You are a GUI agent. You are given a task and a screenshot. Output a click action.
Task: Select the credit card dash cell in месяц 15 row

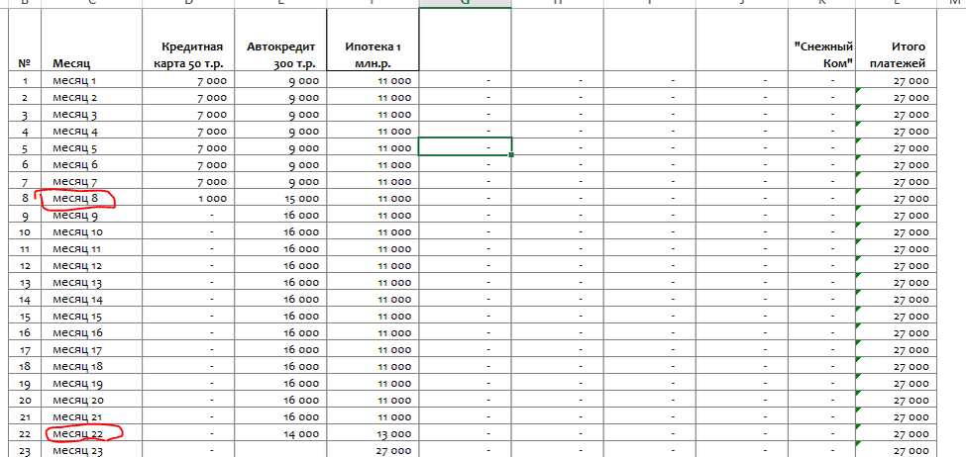188,316
